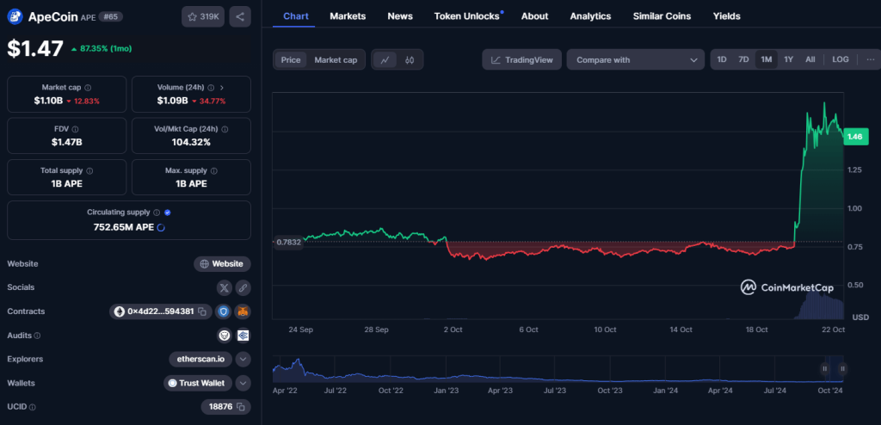Click the blue verified badge by Circulating supply
Viewport: 881px width, 425px height.
click(168, 212)
